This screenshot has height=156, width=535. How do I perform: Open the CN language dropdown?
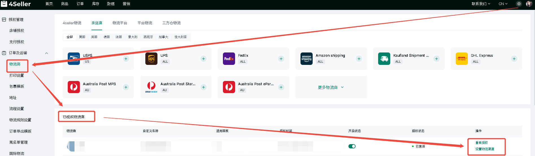coord(503,4)
